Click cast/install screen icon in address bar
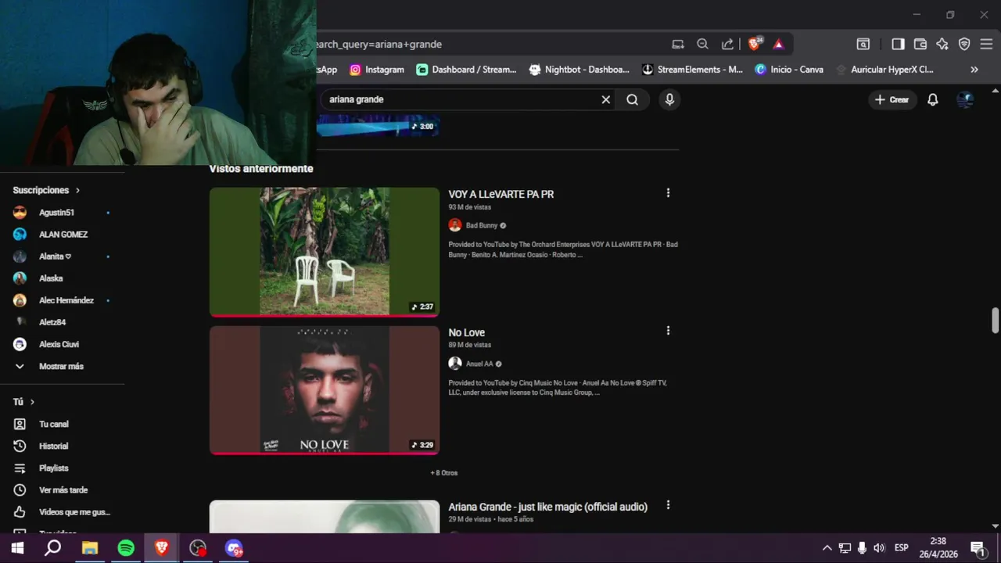The height and width of the screenshot is (563, 1001). point(678,44)
